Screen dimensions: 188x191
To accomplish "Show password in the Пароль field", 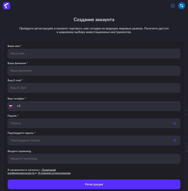I will pyautogui.click(x=175, y=123).
